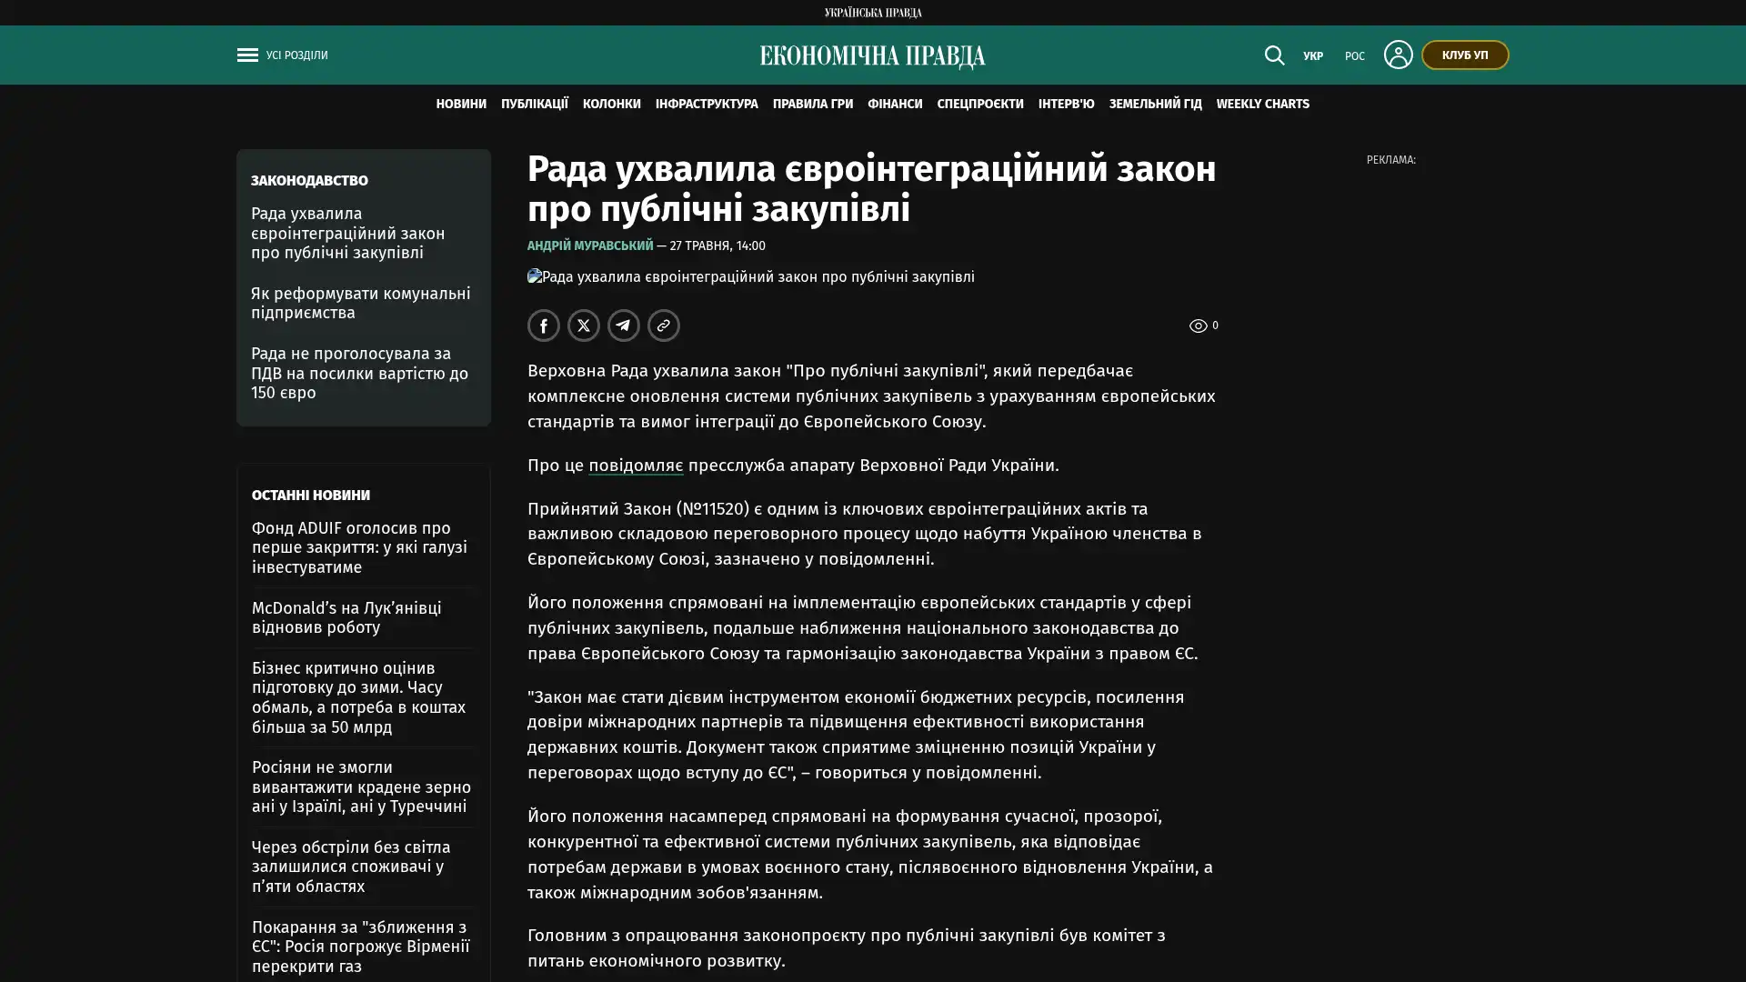Open the user profile icon
Screen dimensions: 1746x982
tap(1398, 55)
